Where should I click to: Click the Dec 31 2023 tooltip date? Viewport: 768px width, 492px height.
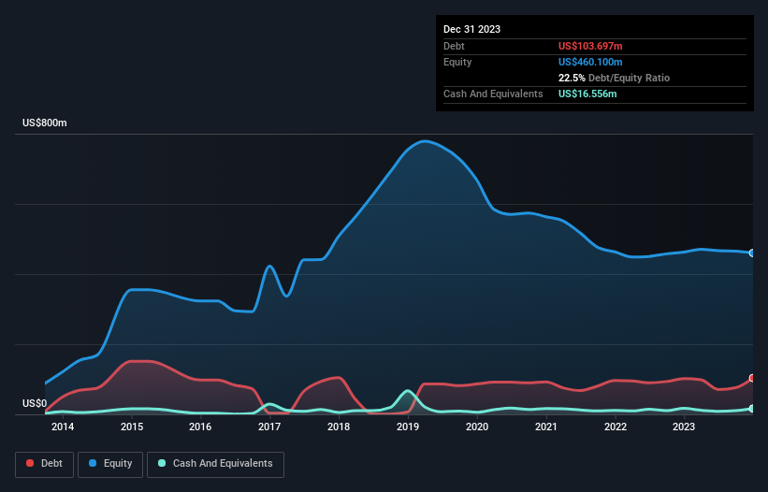471,29
